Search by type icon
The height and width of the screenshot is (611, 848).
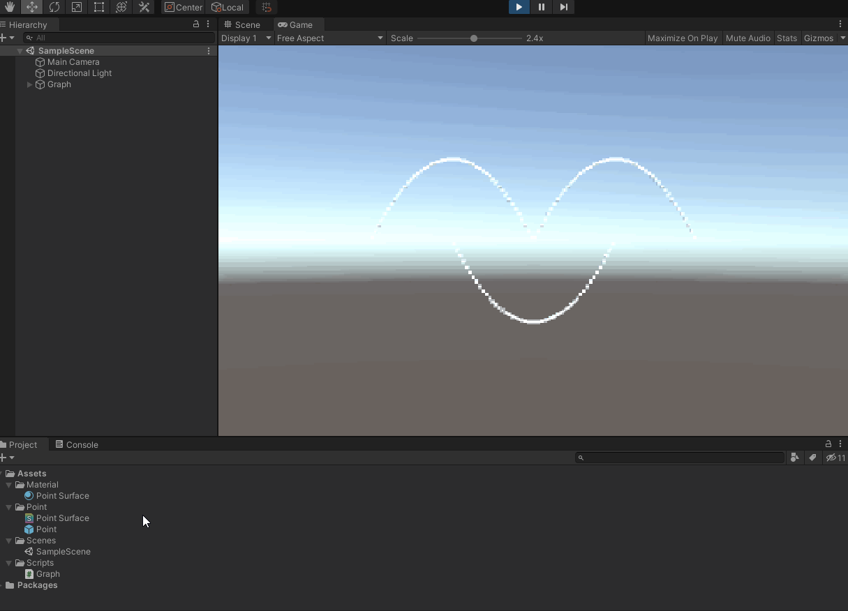pyautogui.click(x=794, y=458)
